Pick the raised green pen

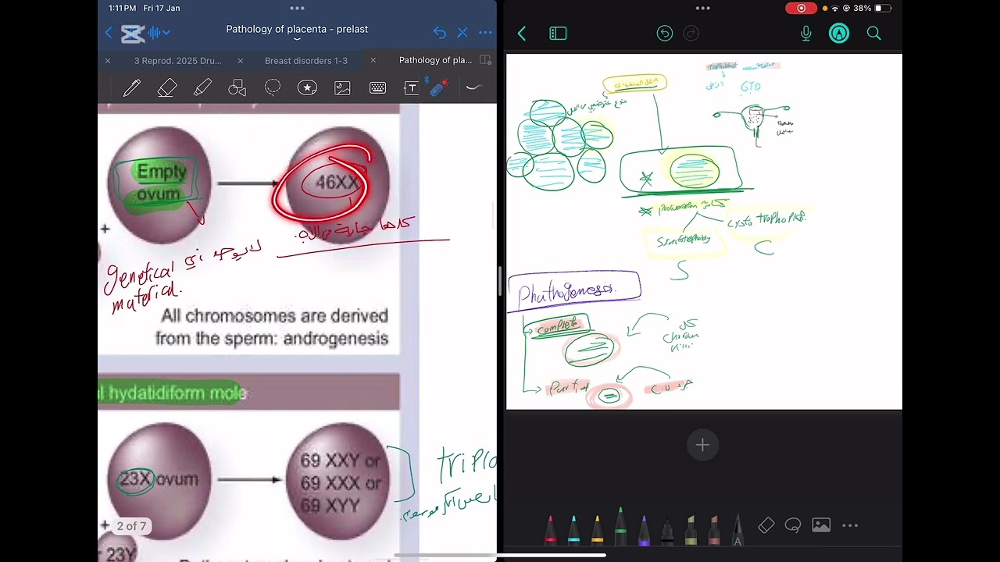point(620,525)
